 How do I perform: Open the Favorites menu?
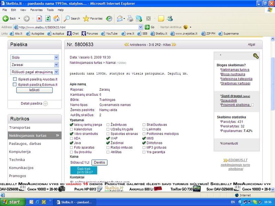click(x=36, y=10)
